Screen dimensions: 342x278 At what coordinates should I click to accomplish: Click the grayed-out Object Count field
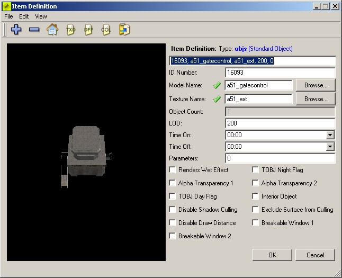point(280,112)
